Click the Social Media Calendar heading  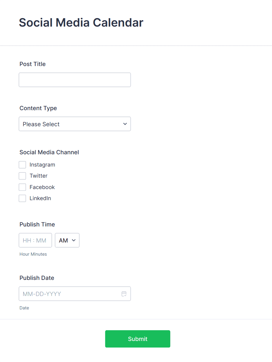coord(81,22)
